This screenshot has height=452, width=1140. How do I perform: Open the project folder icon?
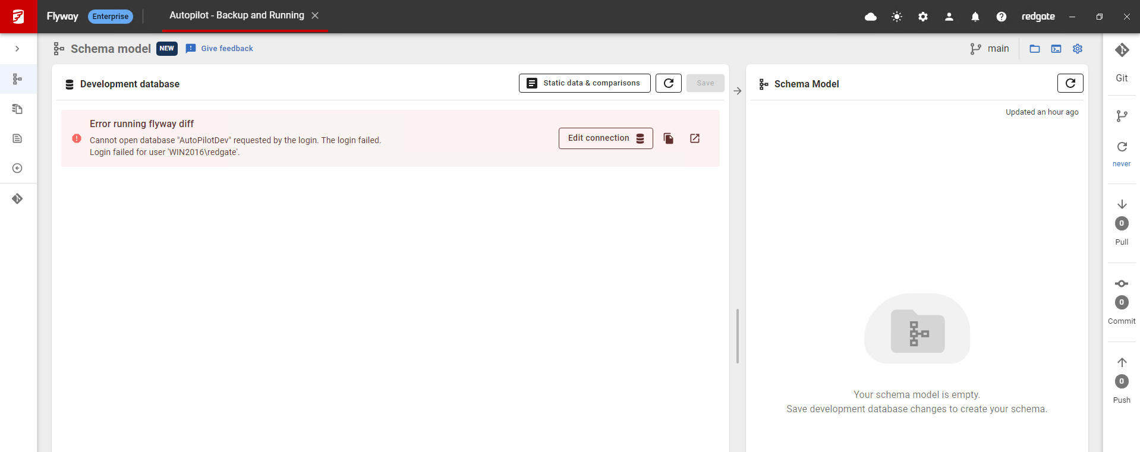click(x=1035, y=49)
